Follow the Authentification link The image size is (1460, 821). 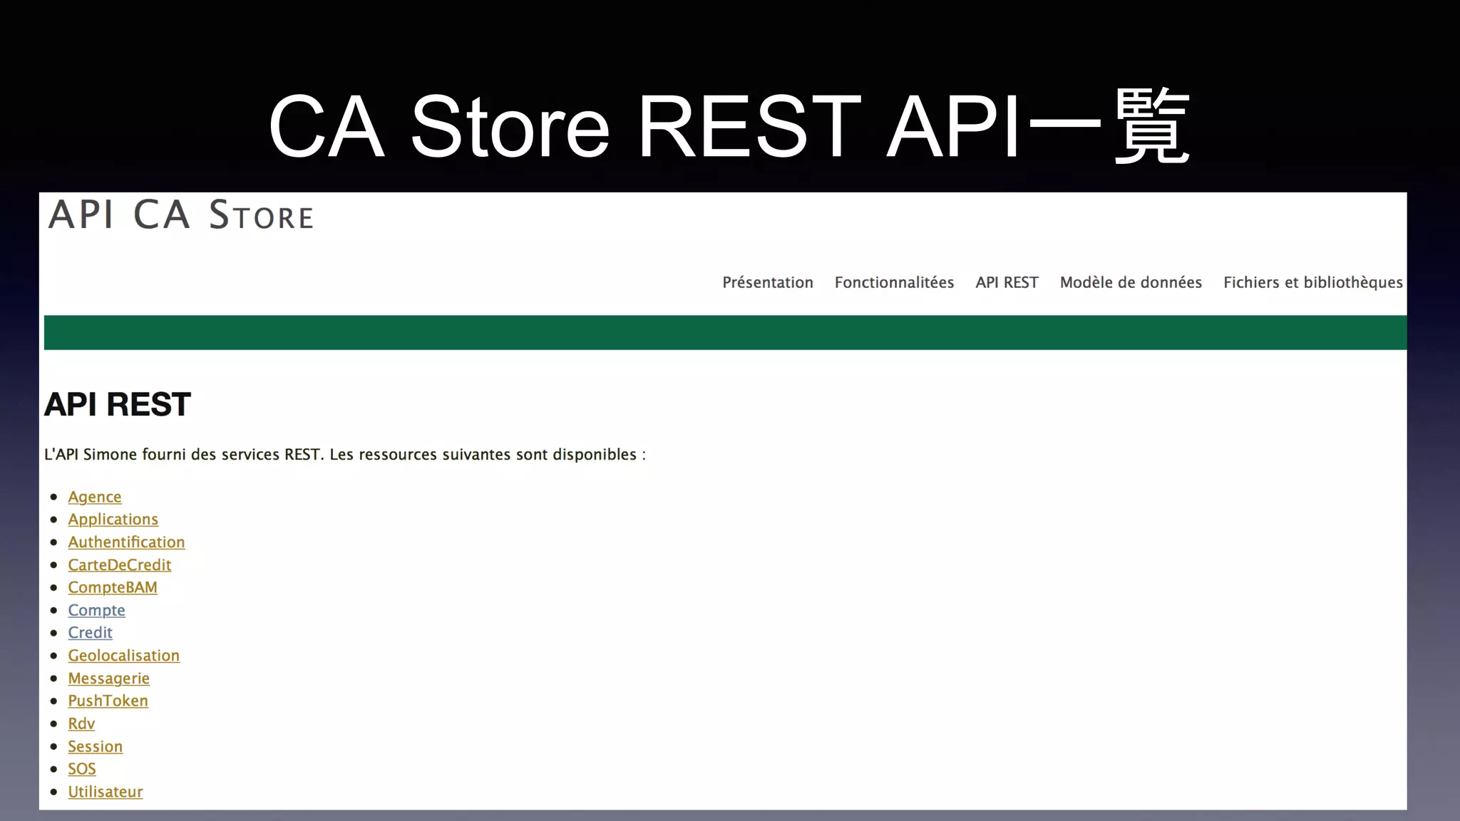(126, 542)
